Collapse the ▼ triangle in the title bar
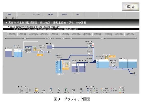Screen dimensions: 141x102 point(6,22)
